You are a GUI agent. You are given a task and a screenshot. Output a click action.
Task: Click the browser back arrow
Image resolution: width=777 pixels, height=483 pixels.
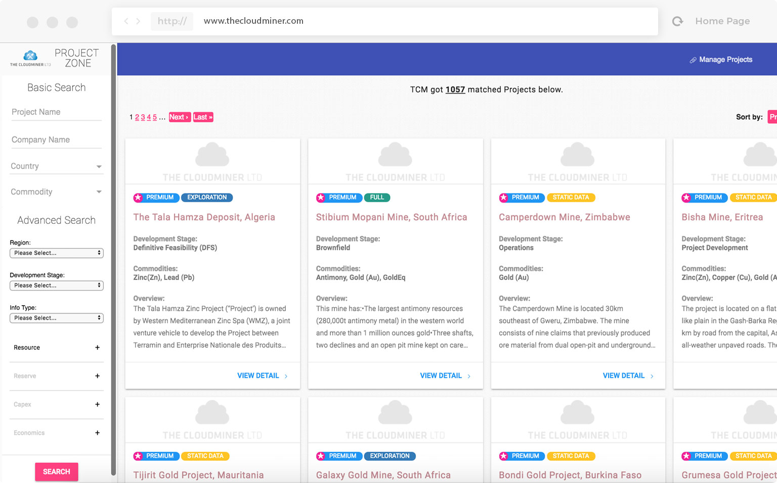[126, 21]
